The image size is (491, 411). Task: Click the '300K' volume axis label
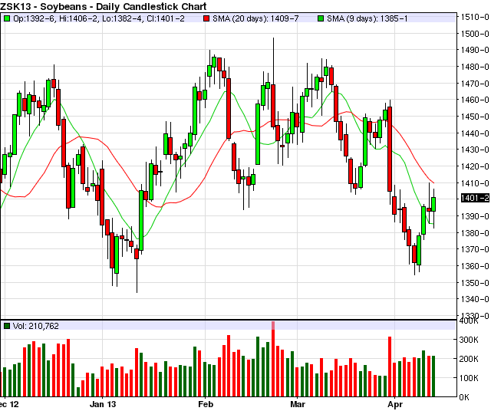pyautogui.click(x=469, y=340)
